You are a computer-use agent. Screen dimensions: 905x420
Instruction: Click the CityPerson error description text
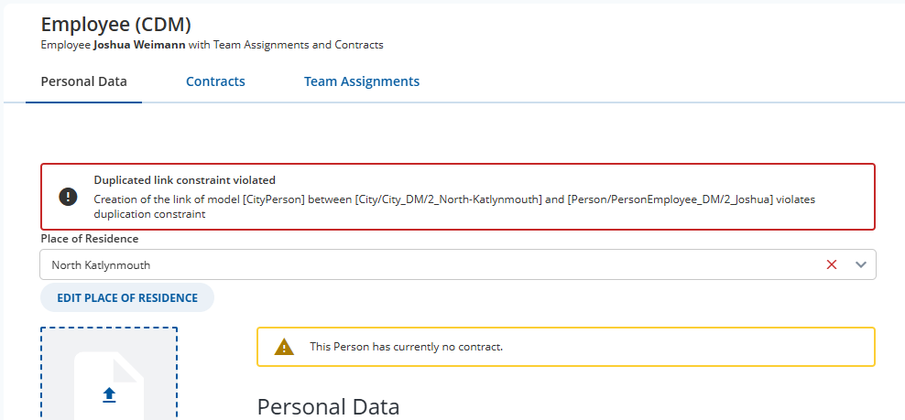[455, 207]
